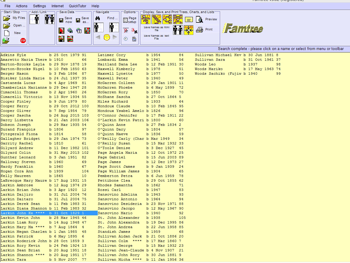Screen dimensions: 350x263
Task: Click the disk with red arrow icon
Action: pyautogui.click(x=61, y=31)
